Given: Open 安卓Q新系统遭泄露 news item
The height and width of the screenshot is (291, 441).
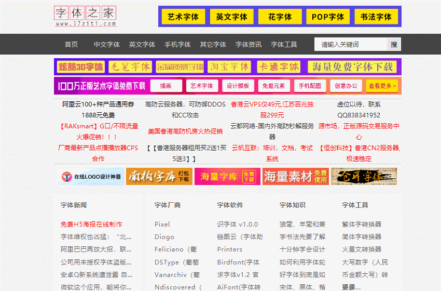Looking at the screenshot, I should (x=97, y=274).
